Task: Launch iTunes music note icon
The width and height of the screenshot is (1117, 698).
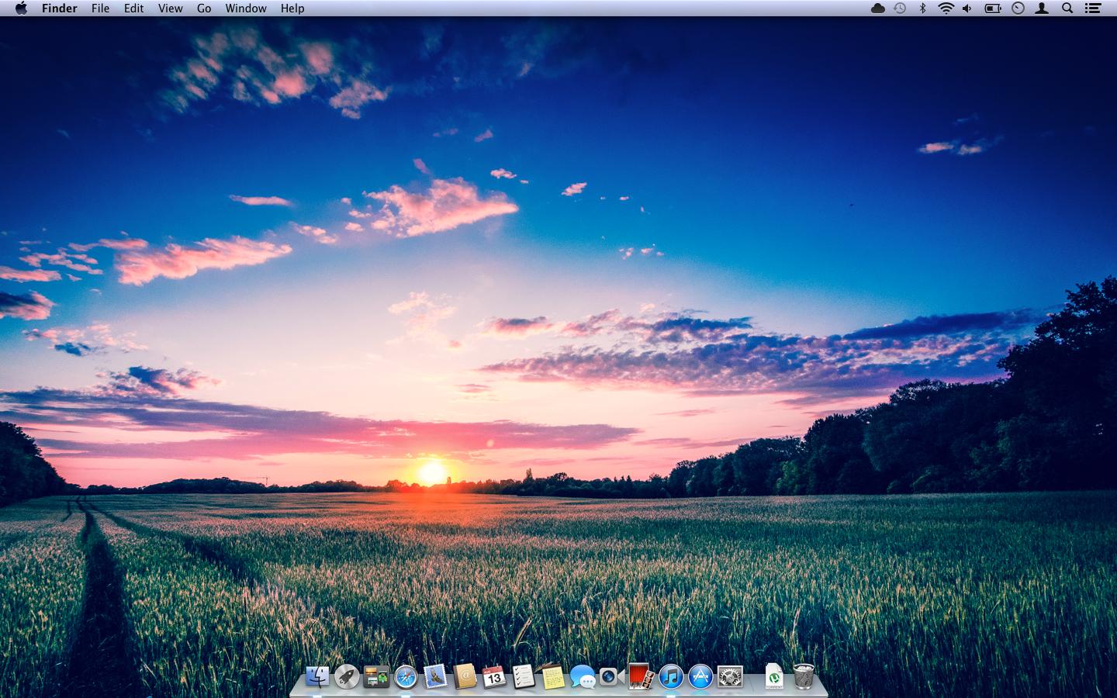Action: coord(671,676)
